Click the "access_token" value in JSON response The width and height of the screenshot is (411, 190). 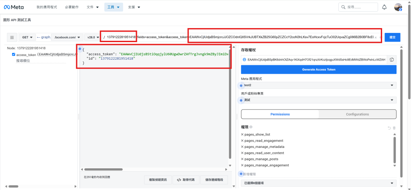pyautogui.click(x=173, y=54)
